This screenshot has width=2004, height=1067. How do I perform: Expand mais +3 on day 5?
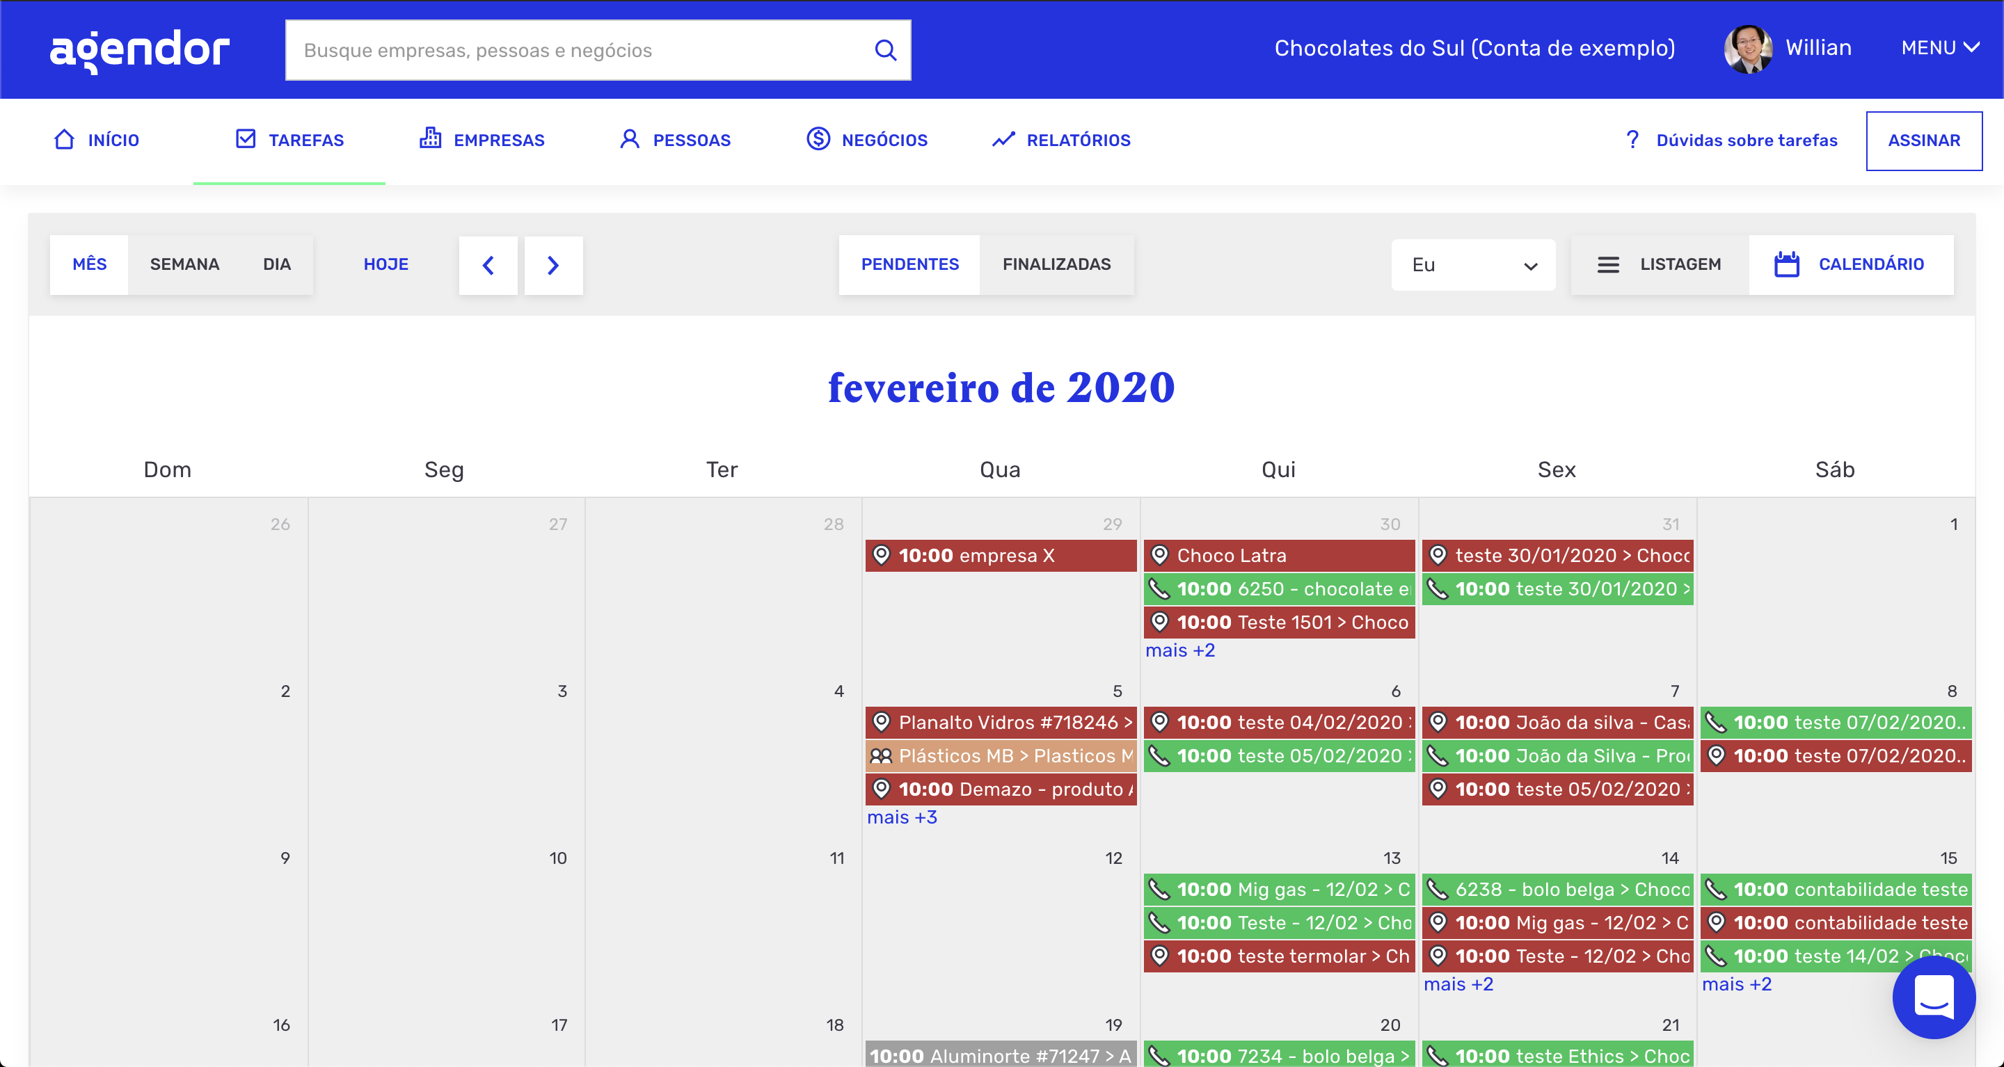coord(902,817)
